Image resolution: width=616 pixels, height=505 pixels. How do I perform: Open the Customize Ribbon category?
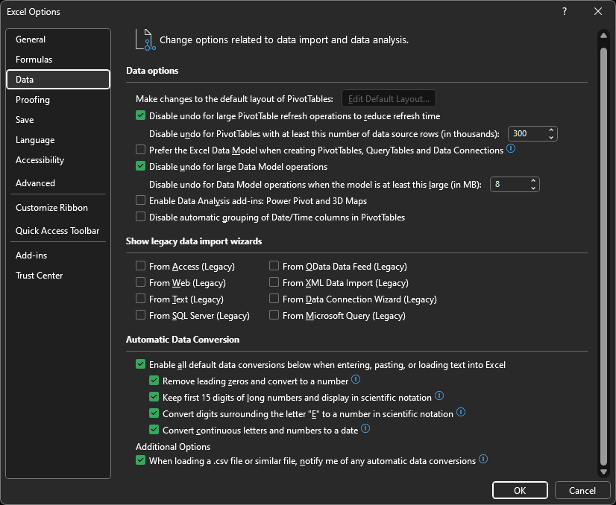(58, 208)
